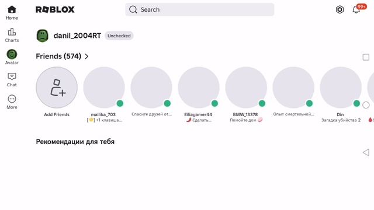This screenshot has width=374, height=210.
Task: Open friend Elliagamer44 avatar
Action: pos(199,87)
